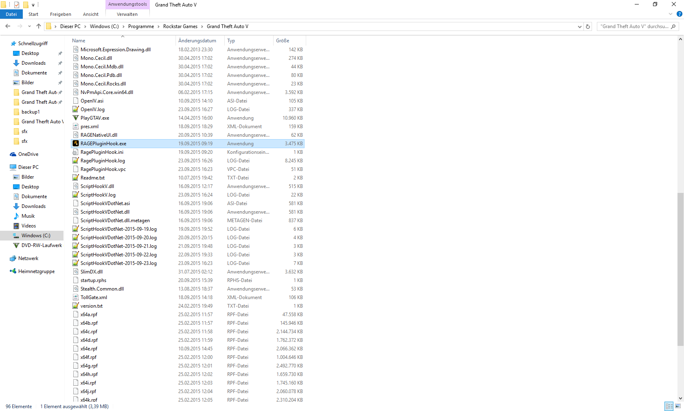Expand the ribbon with the chevron
Screen dimensions: 684x411
(671, 14)
